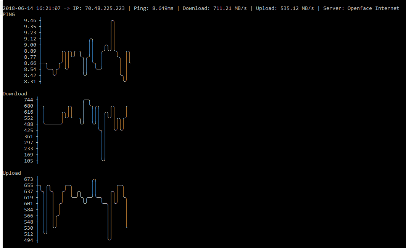This screenshot has height=248, width=406.
Task: Select the Server: Openface Internet text
Action: click(x=361, y=8)
